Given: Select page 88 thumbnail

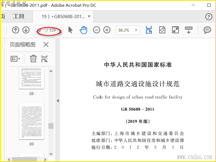Looking at the screenshot, I should point(32,79).
